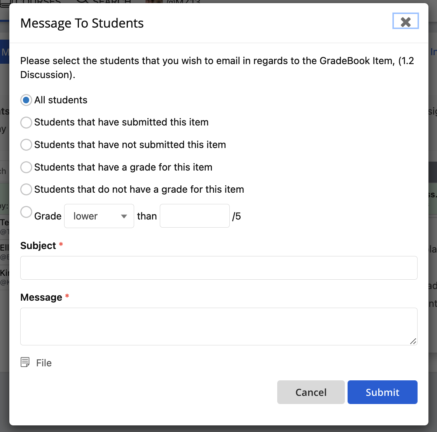Viewport: 437px width, 432px height.
Task: Click the File attachment icon
Action: click(25, 362)
